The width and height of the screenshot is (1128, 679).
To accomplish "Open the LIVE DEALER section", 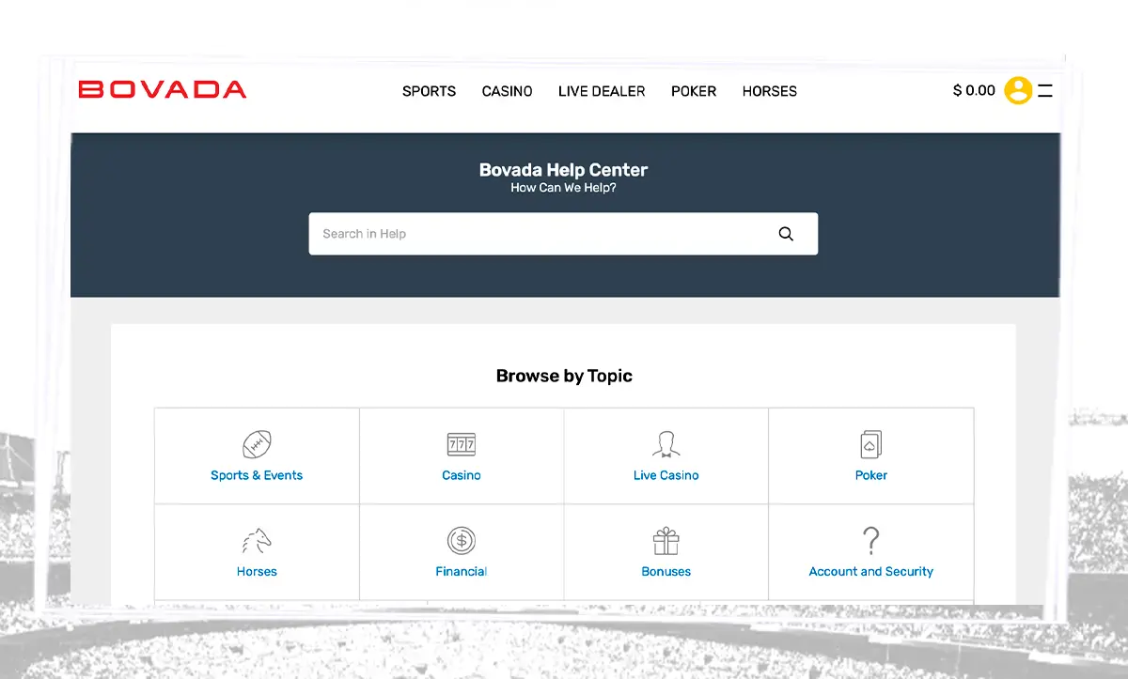I will (x=602, y=91).
